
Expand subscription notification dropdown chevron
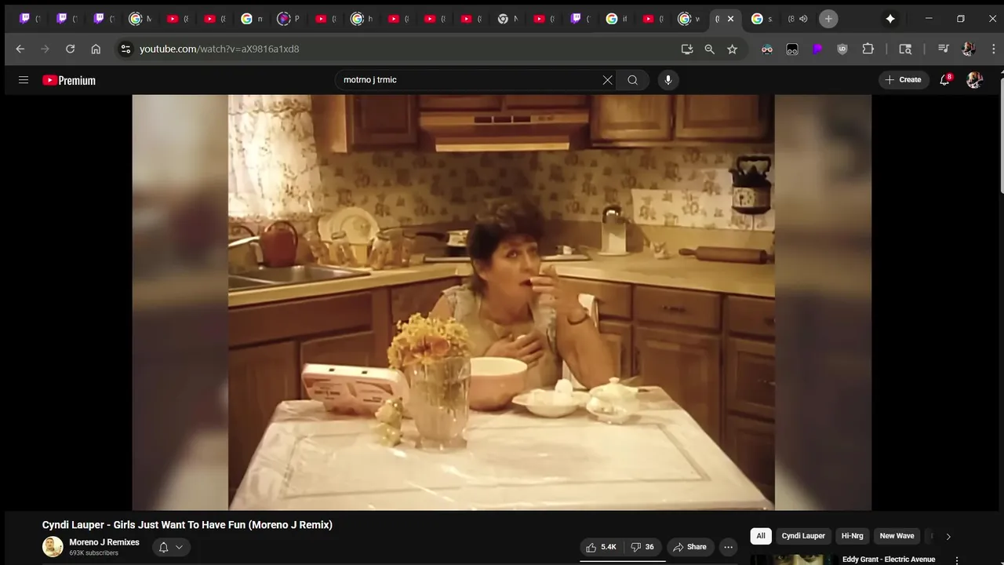180,548
